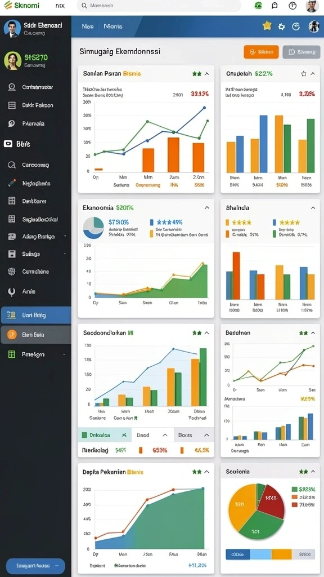Collapse the Ekanoomia card with its chevron
Viewport: 324px width, 577px height.
tap(207, 207)
